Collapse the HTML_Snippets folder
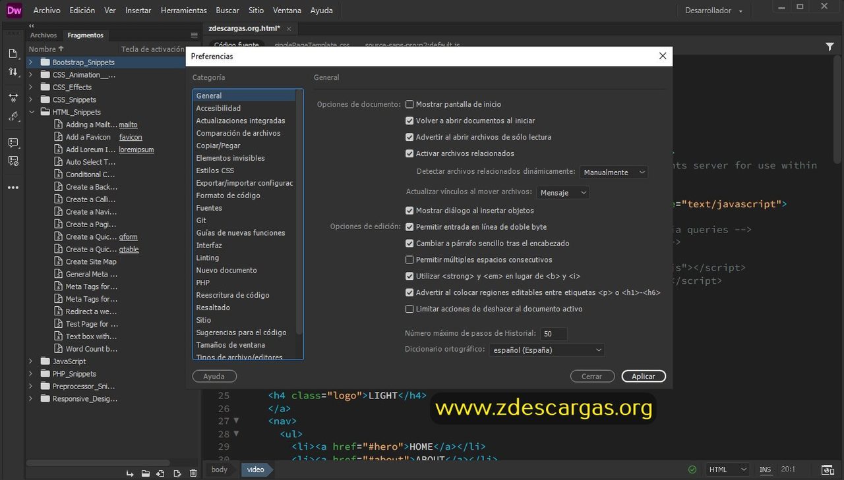The height and width of the screenshot is (480, 844). tap(30, 112)
